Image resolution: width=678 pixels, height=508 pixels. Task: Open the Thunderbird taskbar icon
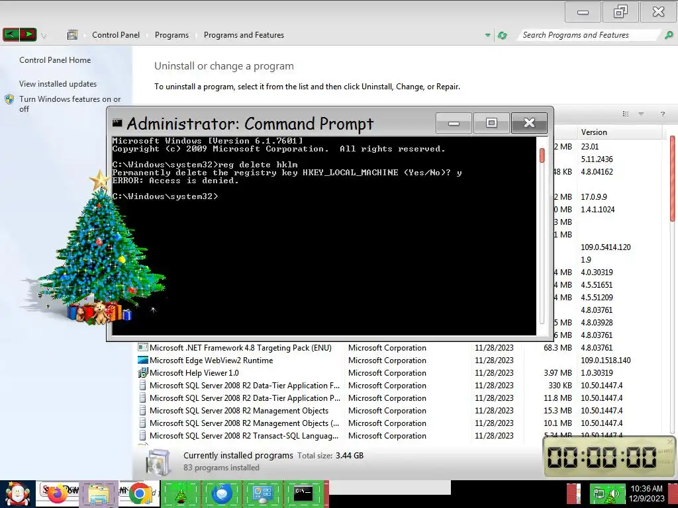pyautogui.click(x=221, y=494)
